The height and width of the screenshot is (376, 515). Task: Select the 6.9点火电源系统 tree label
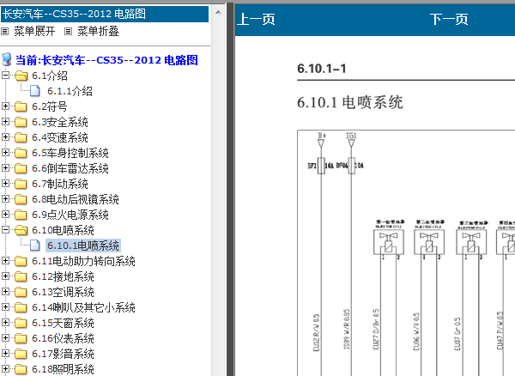[x=70, y=215]
